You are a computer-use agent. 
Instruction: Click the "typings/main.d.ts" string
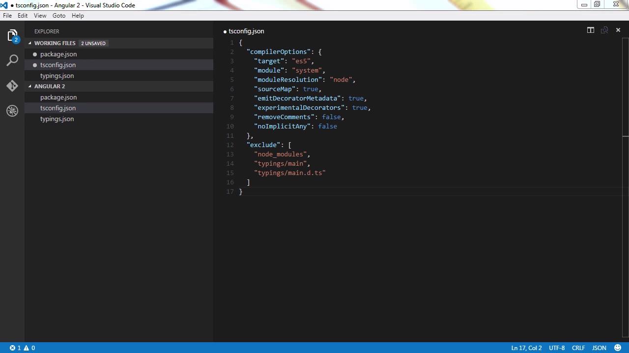[289, 173]
